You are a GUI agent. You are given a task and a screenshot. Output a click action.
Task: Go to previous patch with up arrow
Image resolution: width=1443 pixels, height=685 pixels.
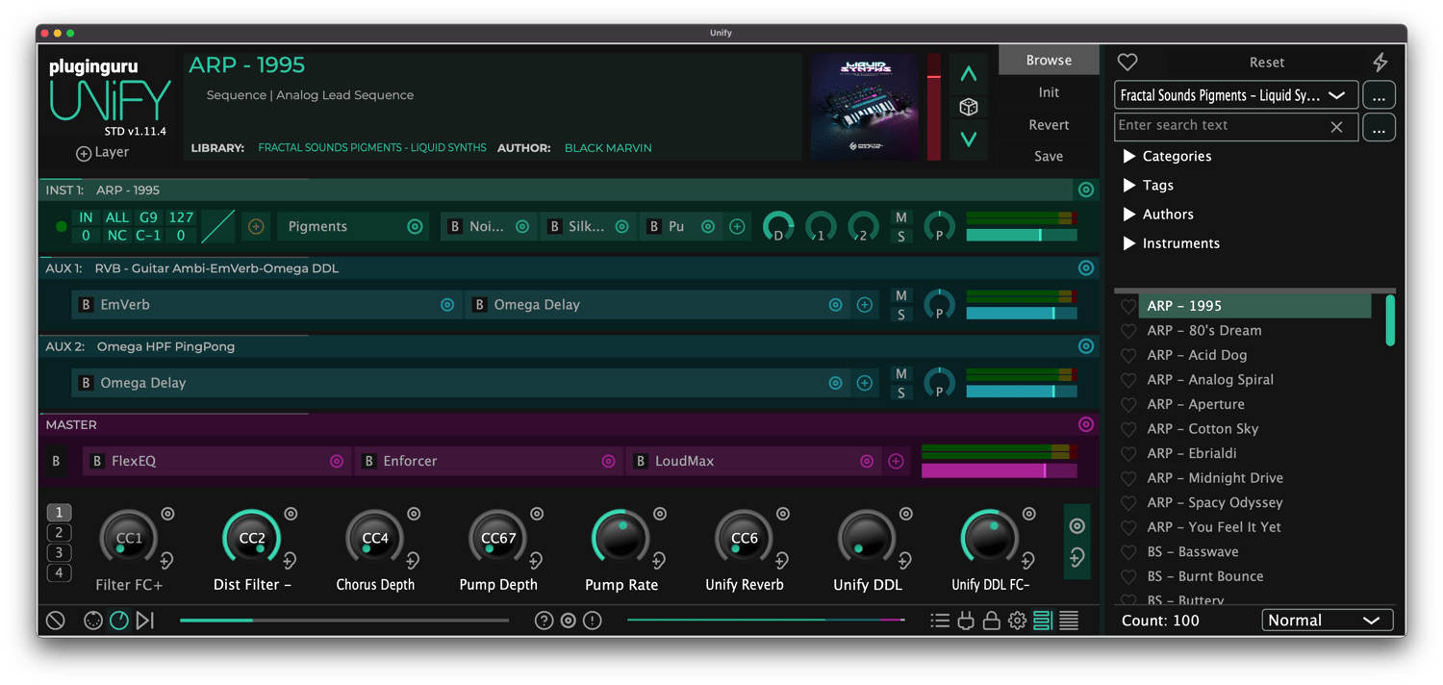[x=969, y=73]
